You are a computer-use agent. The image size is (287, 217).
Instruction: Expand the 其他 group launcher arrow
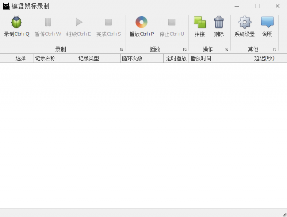275,49
